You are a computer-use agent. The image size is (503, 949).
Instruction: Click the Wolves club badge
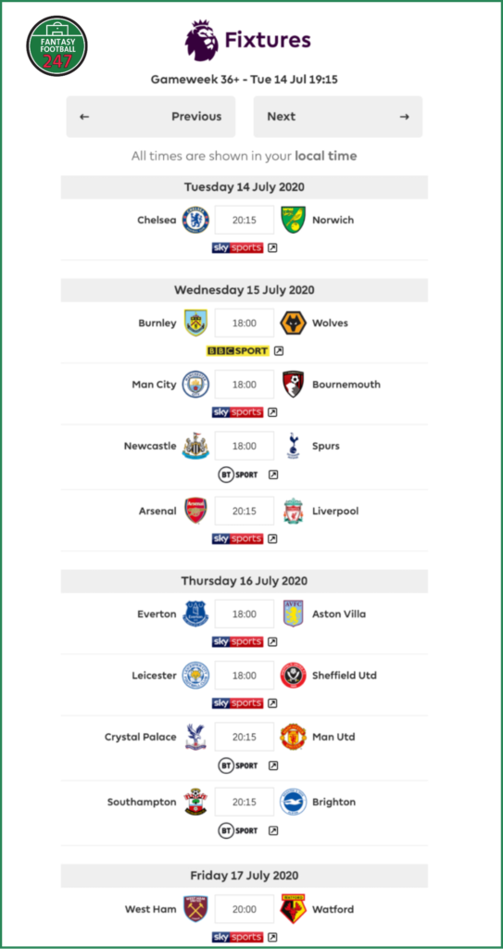click(294, 323)
